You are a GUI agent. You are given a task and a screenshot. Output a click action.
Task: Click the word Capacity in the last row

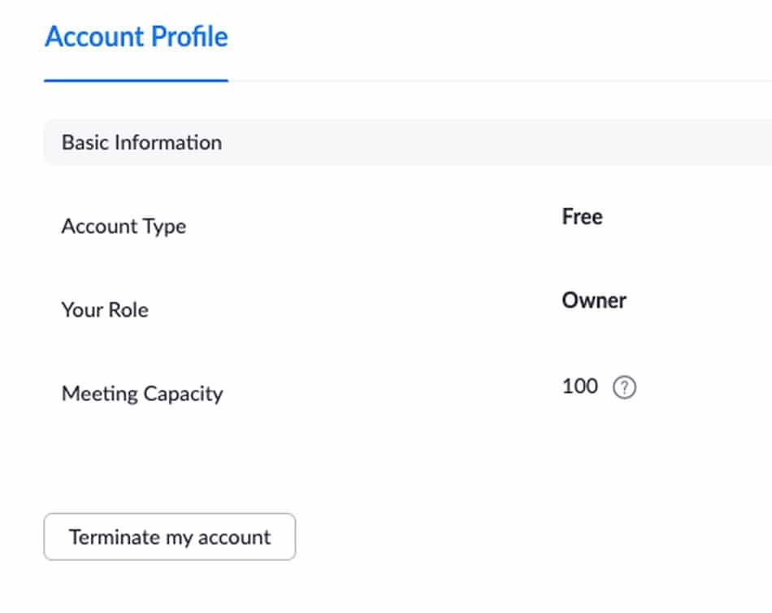183,394
